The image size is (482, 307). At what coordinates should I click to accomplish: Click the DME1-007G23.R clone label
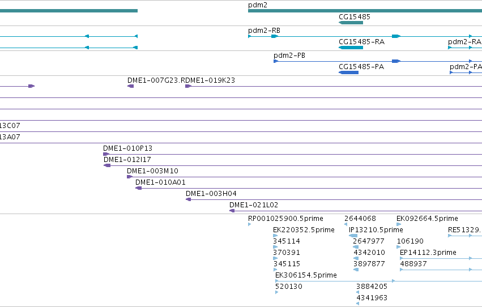pos(156,80)
